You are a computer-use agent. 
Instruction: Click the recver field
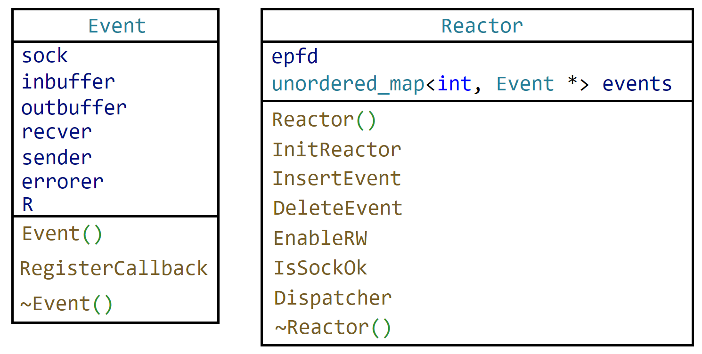click(x=57, y=132)
